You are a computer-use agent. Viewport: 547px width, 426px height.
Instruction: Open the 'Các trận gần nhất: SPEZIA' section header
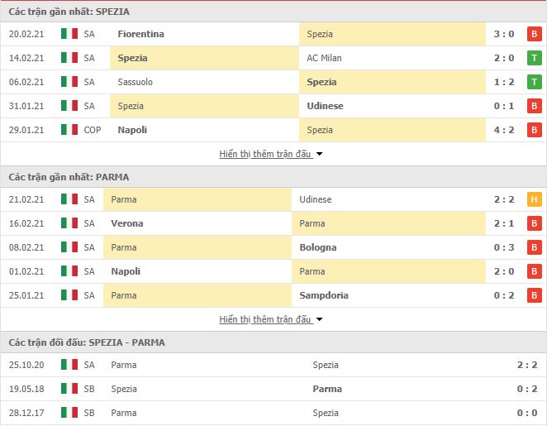tap(69, 12)
